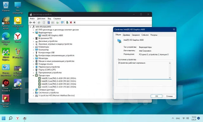
Task: Collapse the Процессоры tree node
Action: coord(33,76)
